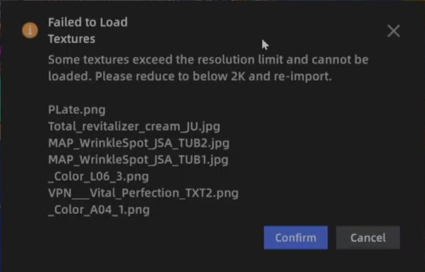Click the 're-import' word in message
Screen dimensions: 425x272
[303, 76]
